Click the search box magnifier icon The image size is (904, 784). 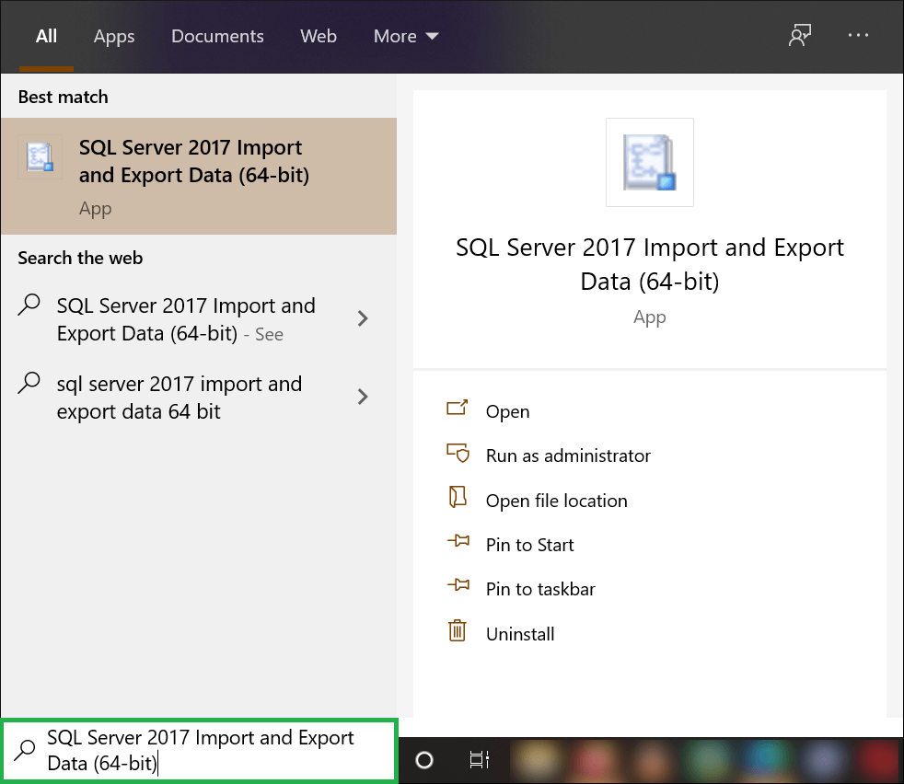click(x=25, y=749)
